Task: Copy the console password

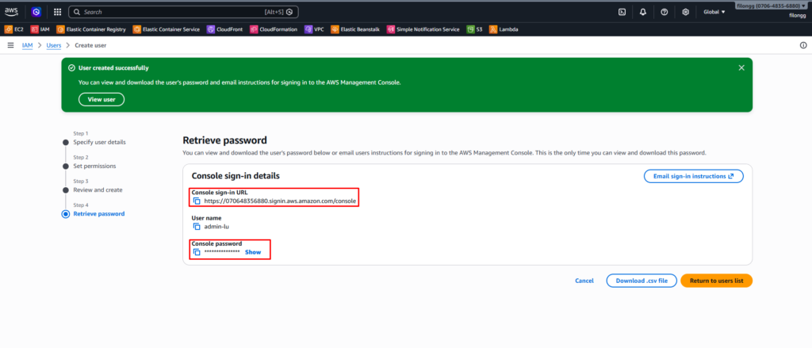Action: 197,252
